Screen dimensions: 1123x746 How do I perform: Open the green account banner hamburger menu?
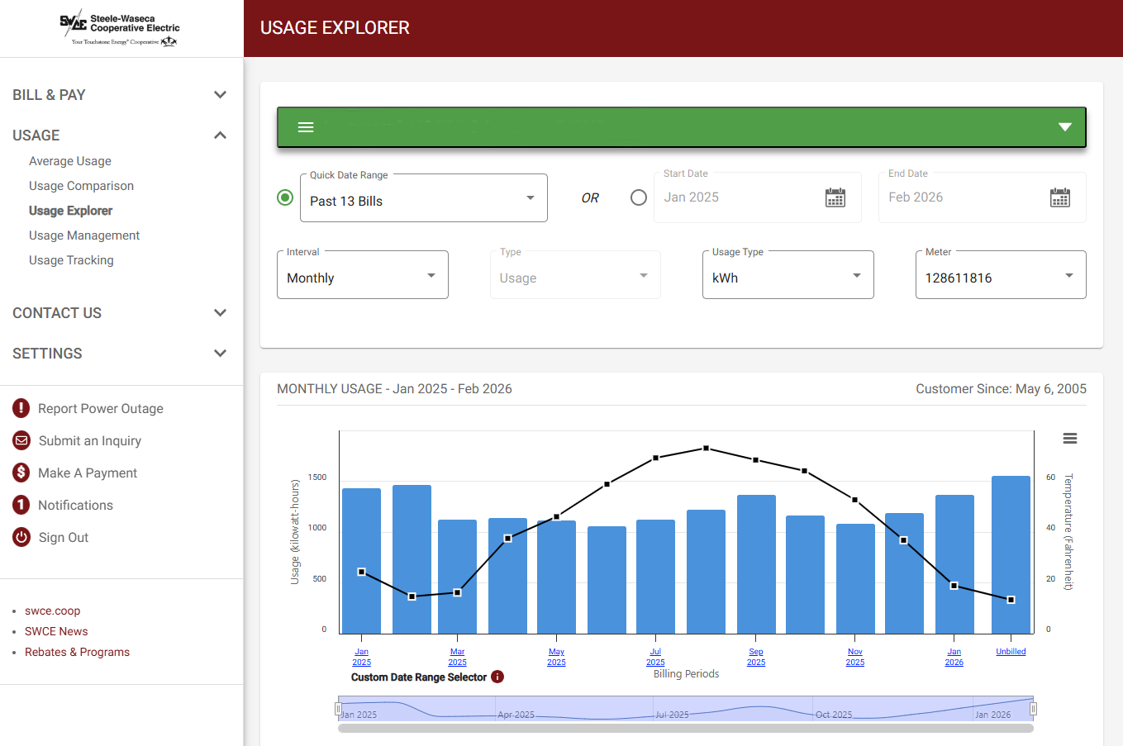[306, 127]
